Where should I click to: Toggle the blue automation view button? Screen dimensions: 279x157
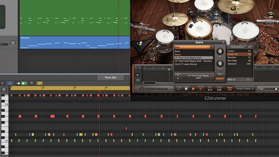(x=10, y=83)
